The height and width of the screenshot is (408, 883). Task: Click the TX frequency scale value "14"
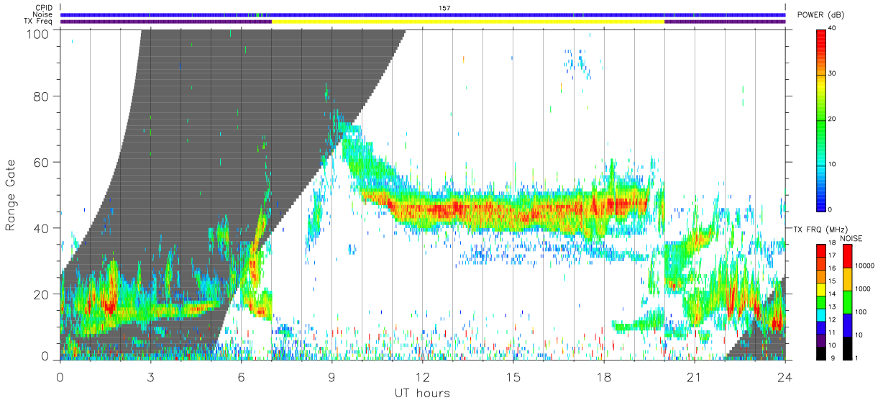pyautogui.click(x=833, y=295)
